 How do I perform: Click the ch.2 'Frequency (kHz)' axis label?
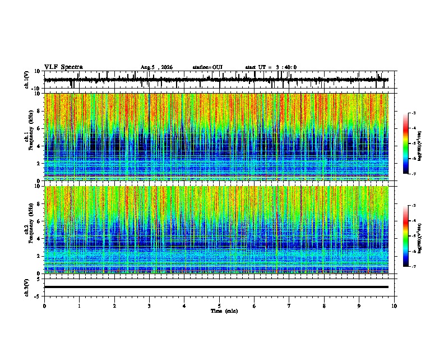(x=31, y=223)
